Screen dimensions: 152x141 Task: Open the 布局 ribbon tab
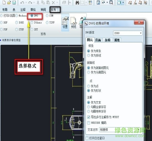(5, 10)
